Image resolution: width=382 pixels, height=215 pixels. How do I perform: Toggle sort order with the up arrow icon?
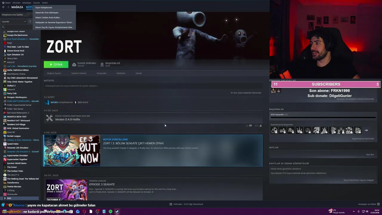[x=30, y=21]
